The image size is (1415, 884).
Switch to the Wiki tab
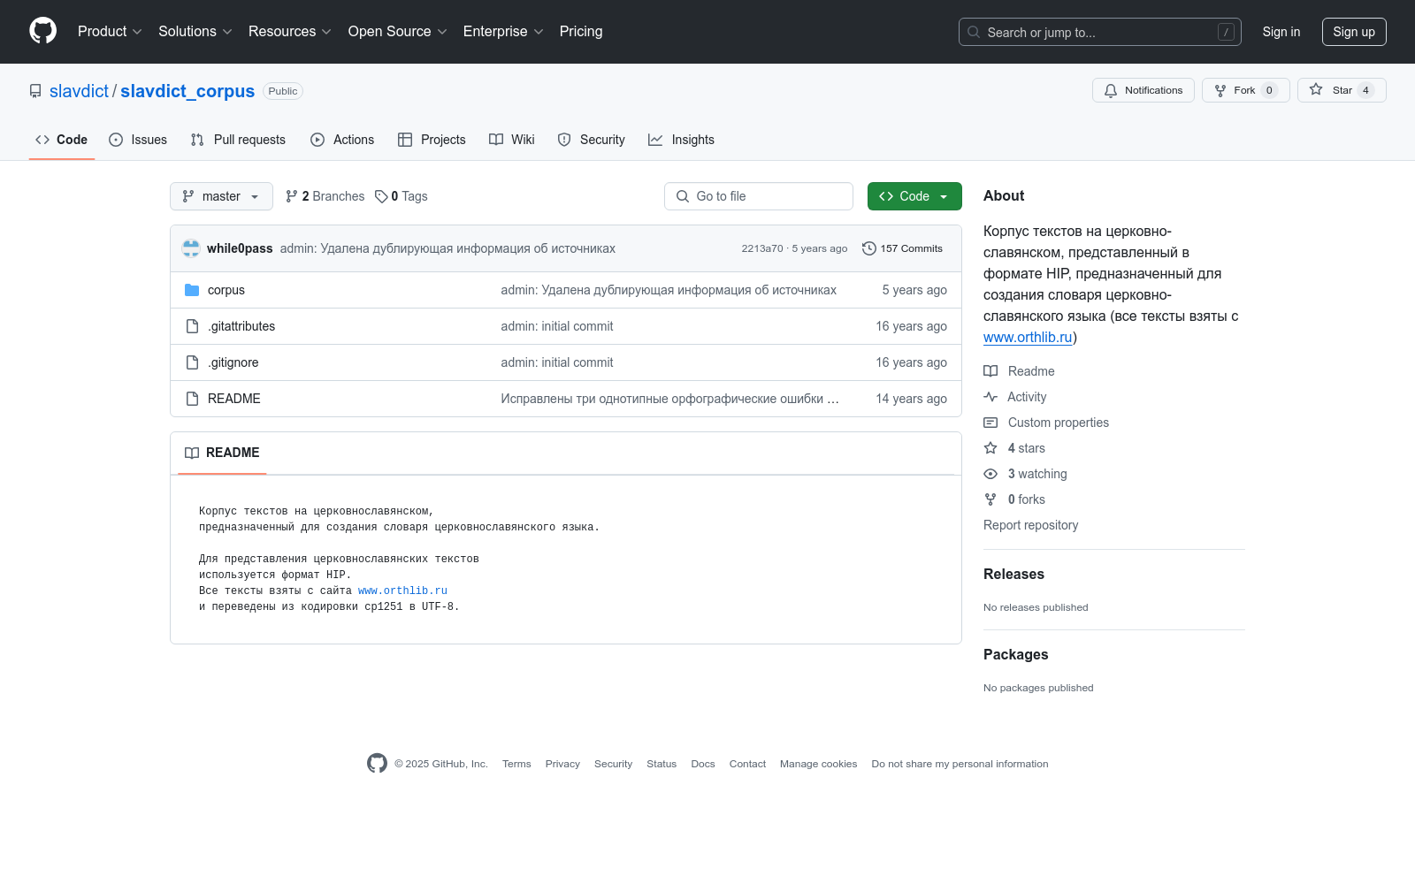[x=512, y=140]
